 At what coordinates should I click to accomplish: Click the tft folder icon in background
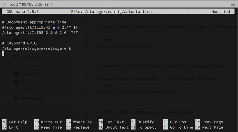point(16,82)
